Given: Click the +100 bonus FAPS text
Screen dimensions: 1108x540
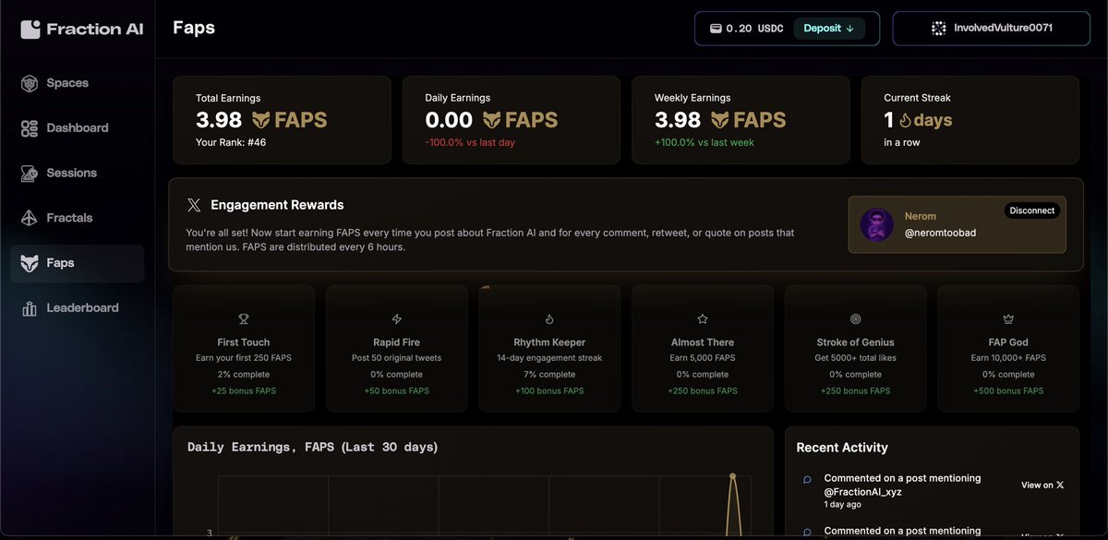Looking at the screenshot, I should pos(549,391).
